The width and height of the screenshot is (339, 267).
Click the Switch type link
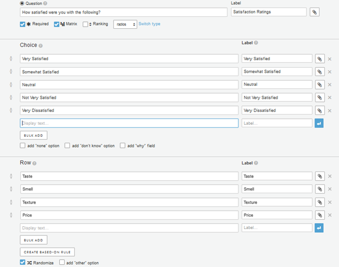click(149, 24)
